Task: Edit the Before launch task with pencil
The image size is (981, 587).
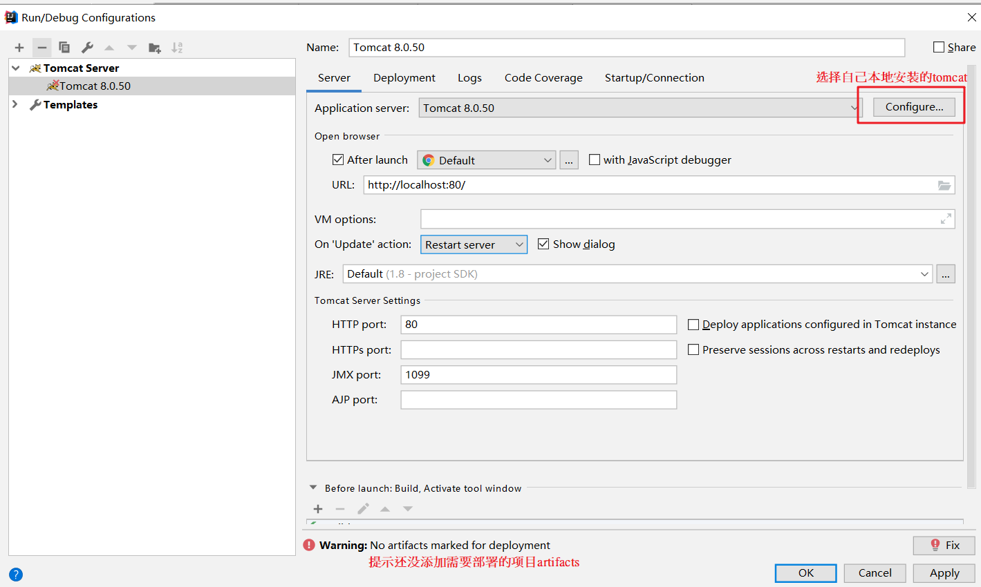Action: (363, 509)
